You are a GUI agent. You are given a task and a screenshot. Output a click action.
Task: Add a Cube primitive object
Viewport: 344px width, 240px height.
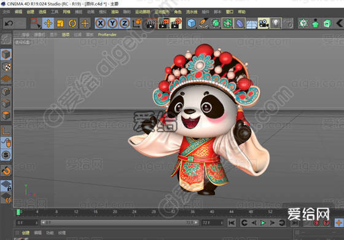point(191,23)
